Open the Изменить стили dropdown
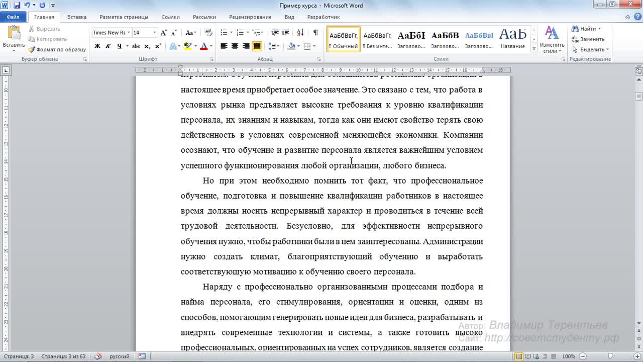 coord(552,40)
